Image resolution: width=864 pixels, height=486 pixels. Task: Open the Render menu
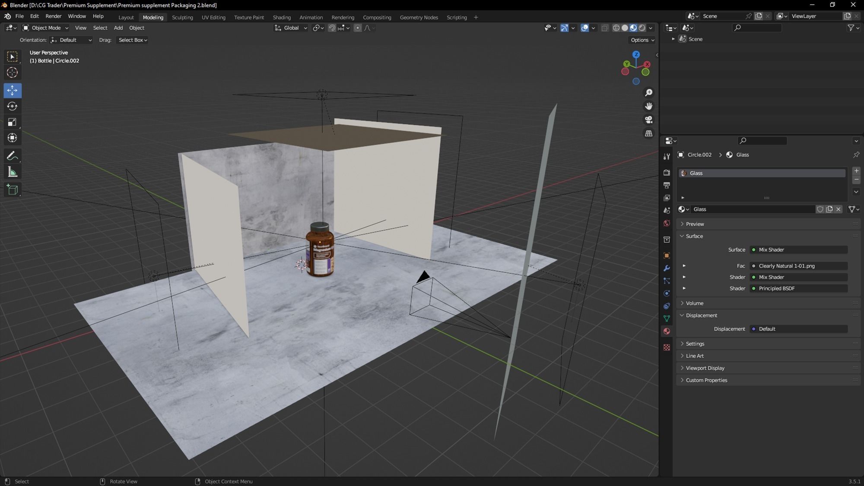[53, 16]
